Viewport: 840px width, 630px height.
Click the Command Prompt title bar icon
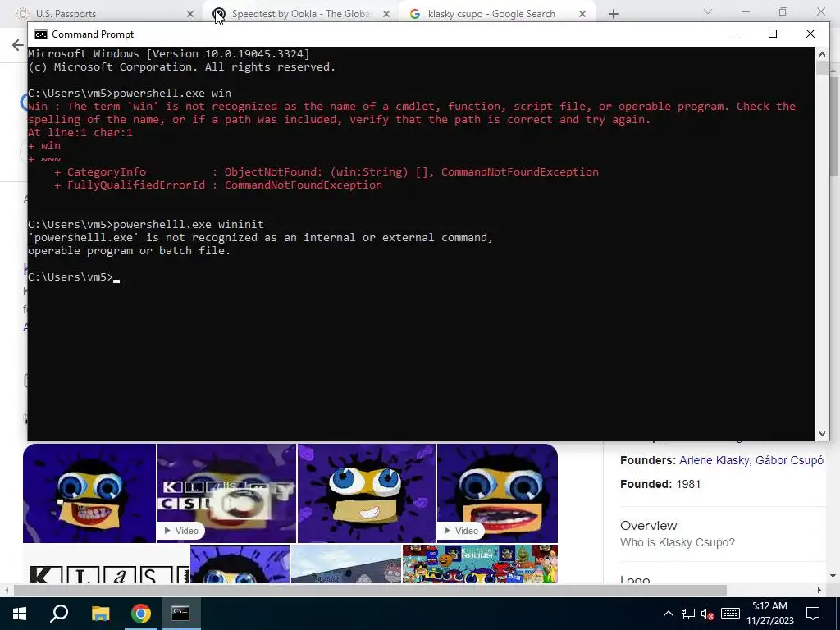(41, 34)
